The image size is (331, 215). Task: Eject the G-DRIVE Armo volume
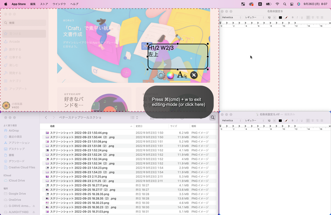34,206
